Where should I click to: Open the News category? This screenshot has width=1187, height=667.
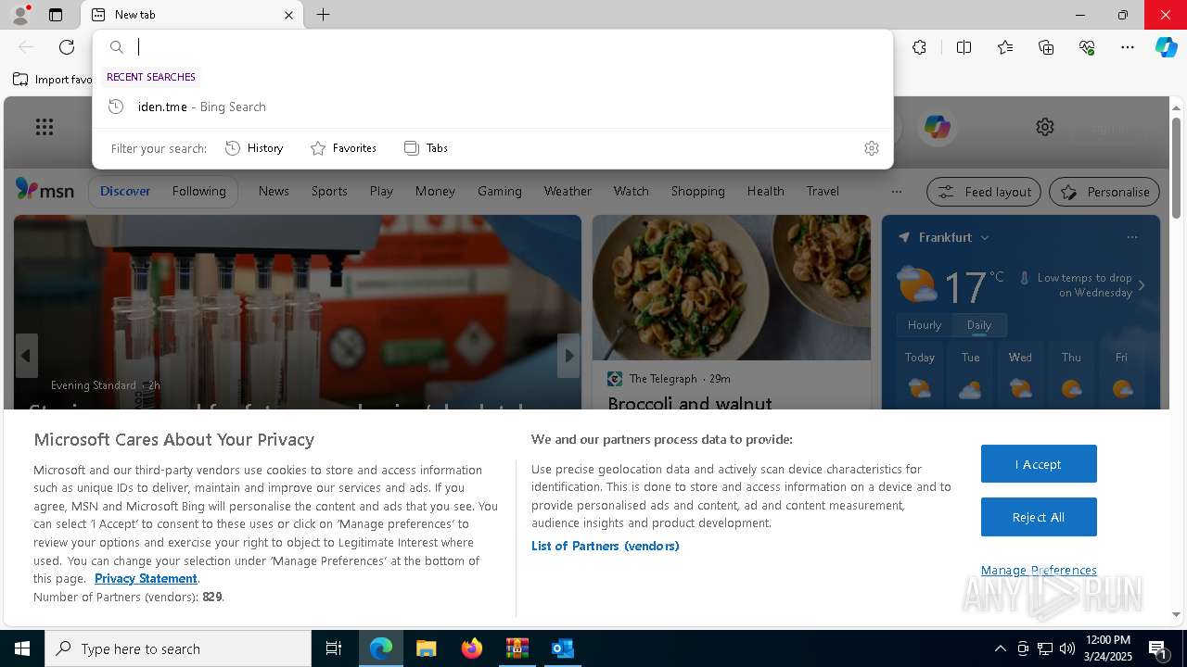tap(274, 191)
